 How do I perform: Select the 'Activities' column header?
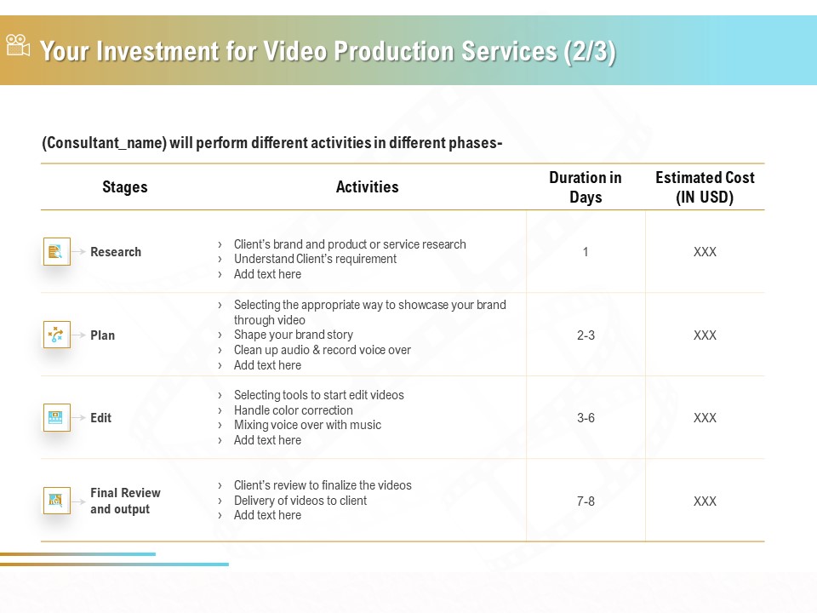point(368,187)
